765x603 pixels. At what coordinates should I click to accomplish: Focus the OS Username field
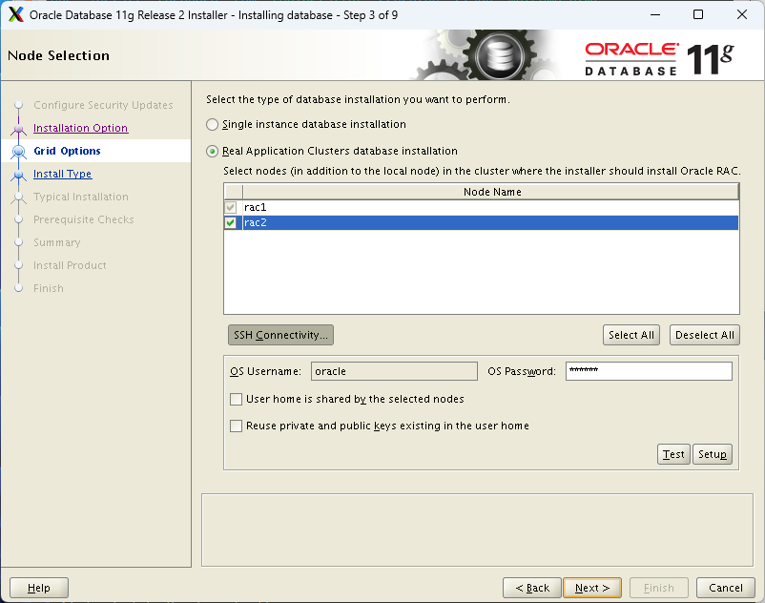click(x=394, y=371)
